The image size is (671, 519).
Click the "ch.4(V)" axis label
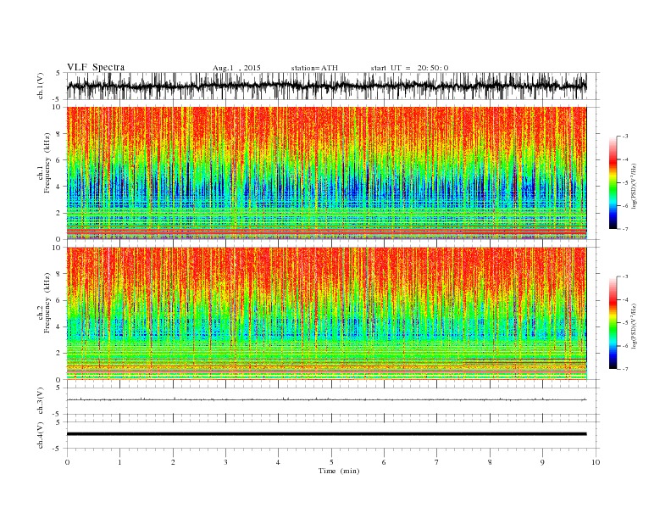[41, 435]
